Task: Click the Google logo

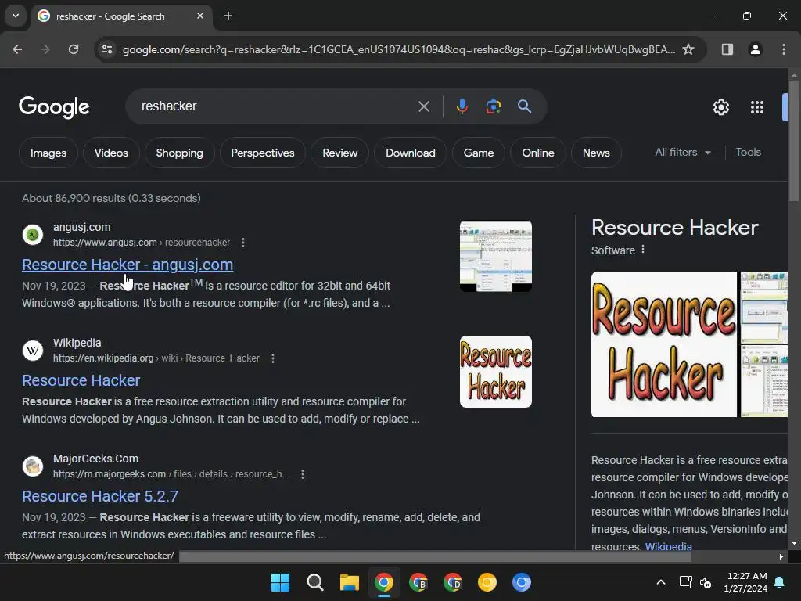Action: click(54, 107)
